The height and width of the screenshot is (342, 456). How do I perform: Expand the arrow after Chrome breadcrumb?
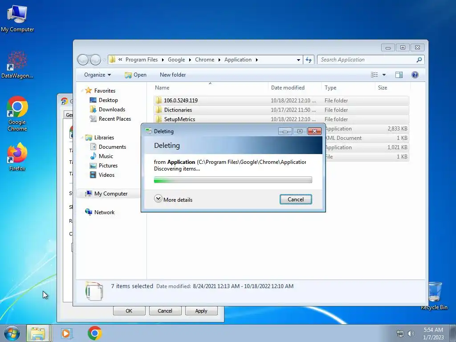[x=219, y=60]
